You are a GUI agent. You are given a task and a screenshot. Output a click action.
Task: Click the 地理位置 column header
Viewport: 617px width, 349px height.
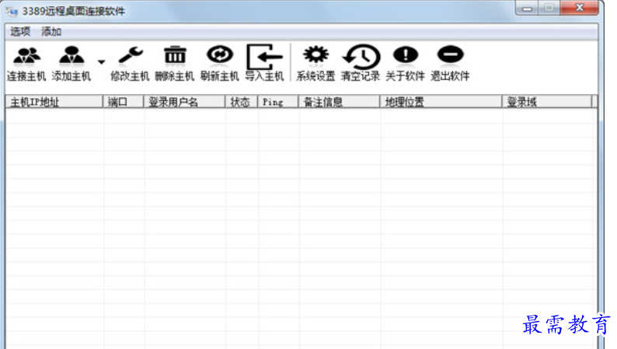(441, 103)
